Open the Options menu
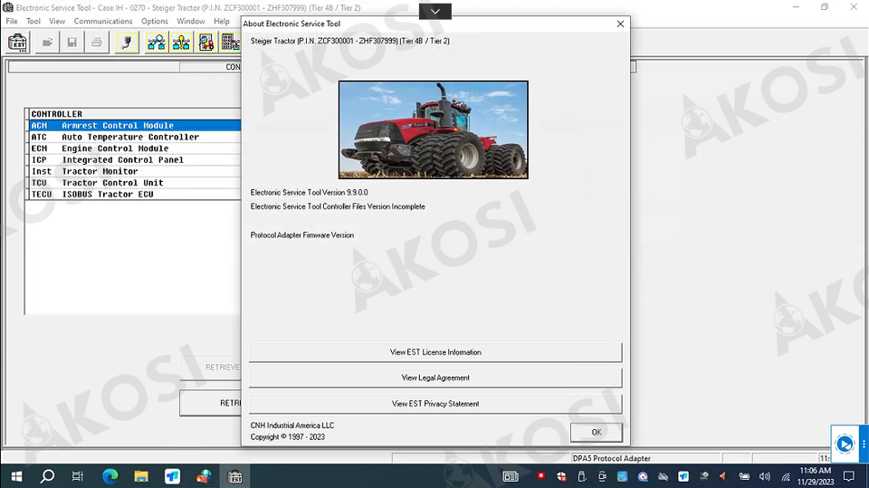This screenshot has width=869, height=488. coord(155,21)
